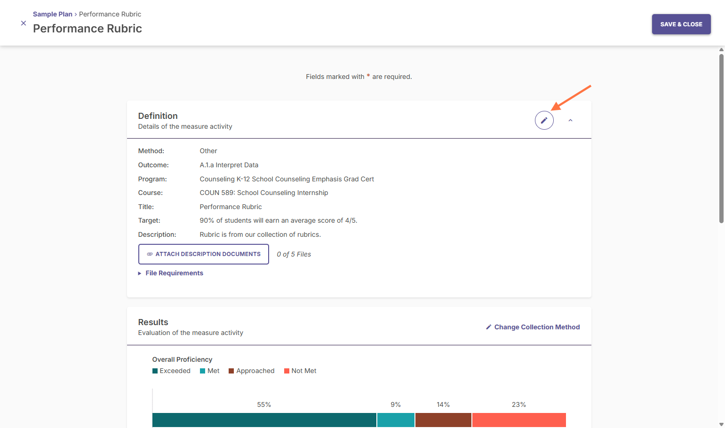725x428 pixels.
Task: Click 'Details of the measure activity' subtitle
Action: tap(185, 126)
